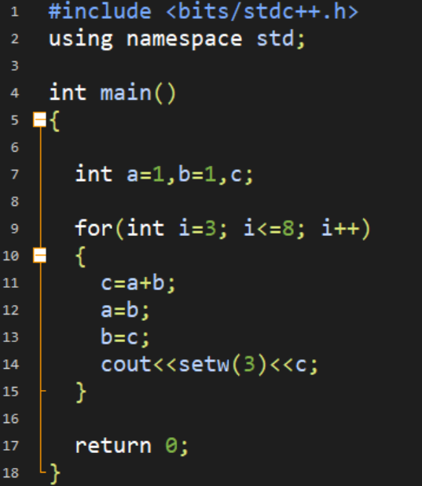Click the 'for(int i=3; i<=8; i++)' line
Viewport: 422px width, 486px height.
[222, 229]
